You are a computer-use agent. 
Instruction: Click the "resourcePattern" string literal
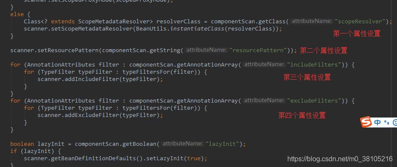pos(258,50)
